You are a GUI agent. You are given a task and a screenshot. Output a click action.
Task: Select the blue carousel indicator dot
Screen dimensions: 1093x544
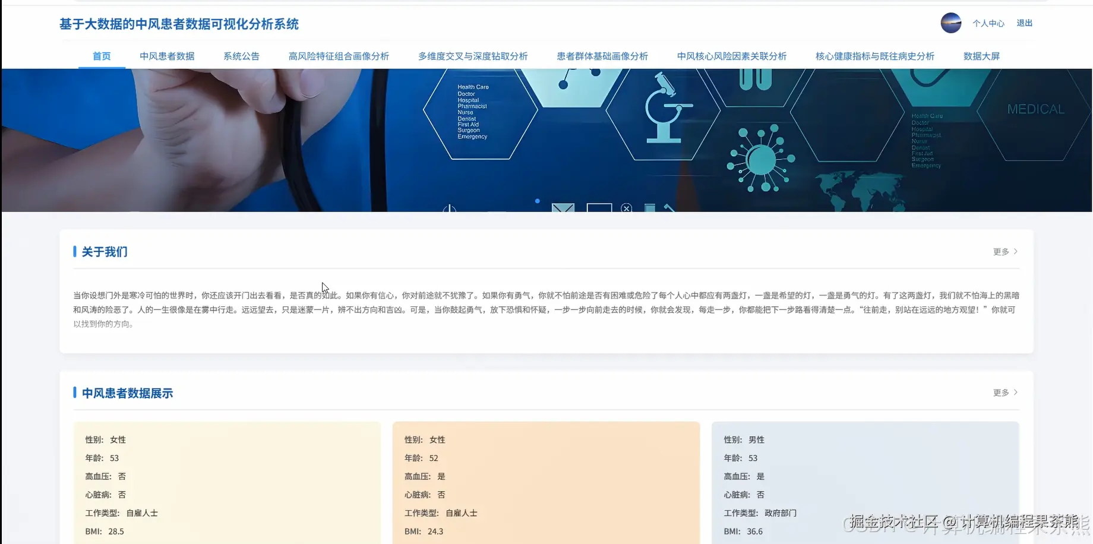point(537,201)
